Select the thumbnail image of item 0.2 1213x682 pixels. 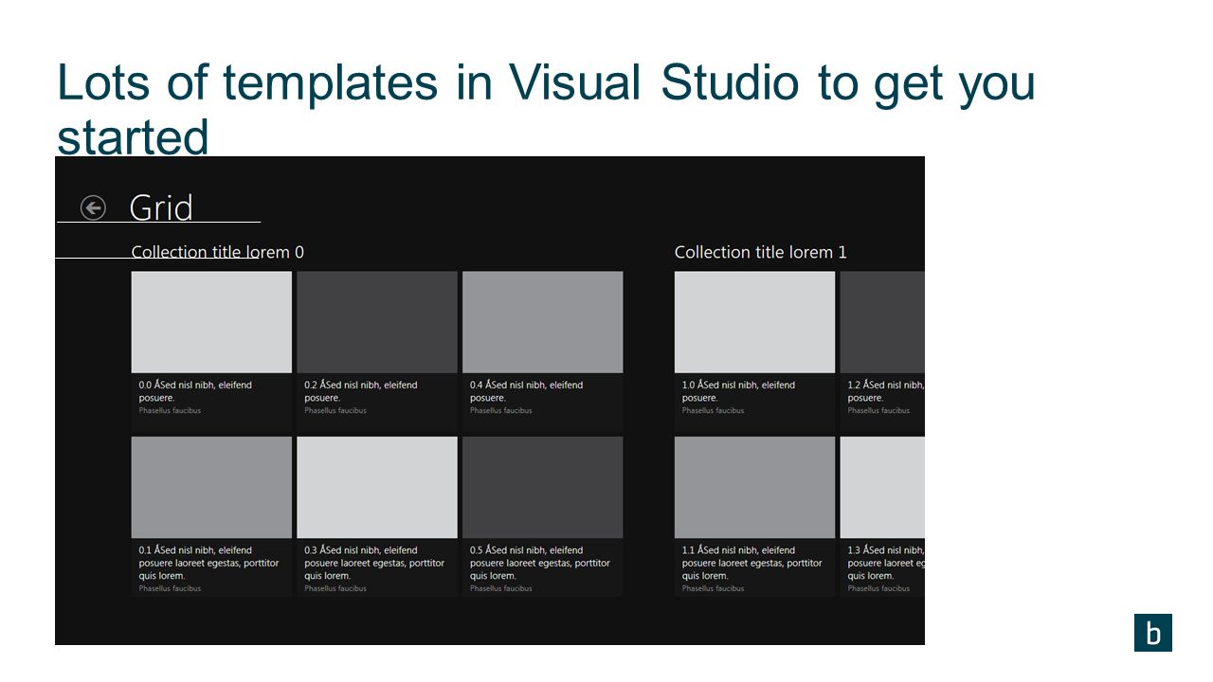(x=377, y=322)
